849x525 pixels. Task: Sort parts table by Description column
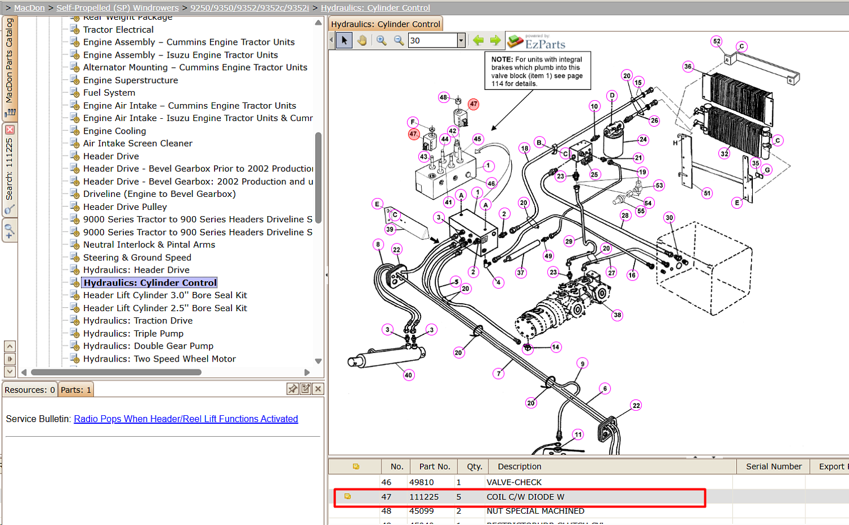click(x=612, y=467)
